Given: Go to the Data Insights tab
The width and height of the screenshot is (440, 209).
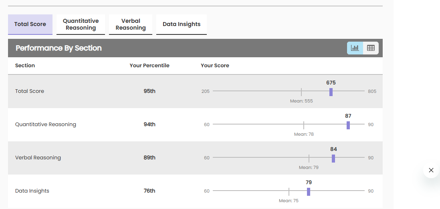Looking at the screenshot, I should pyautogui.click(x=182, y=24).
